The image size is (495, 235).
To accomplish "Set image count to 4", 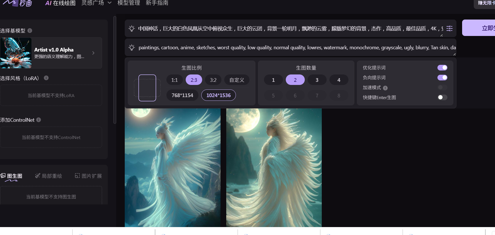I will pos(339,80).
